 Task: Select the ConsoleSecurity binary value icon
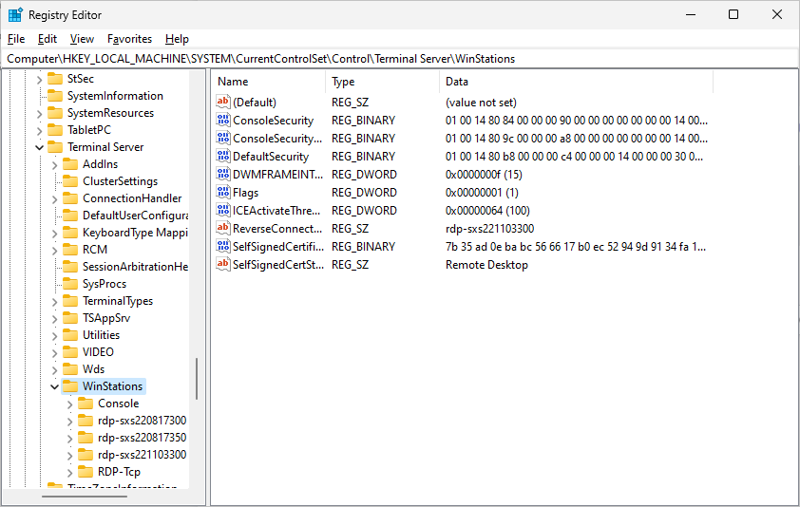[x=223, y=120]
